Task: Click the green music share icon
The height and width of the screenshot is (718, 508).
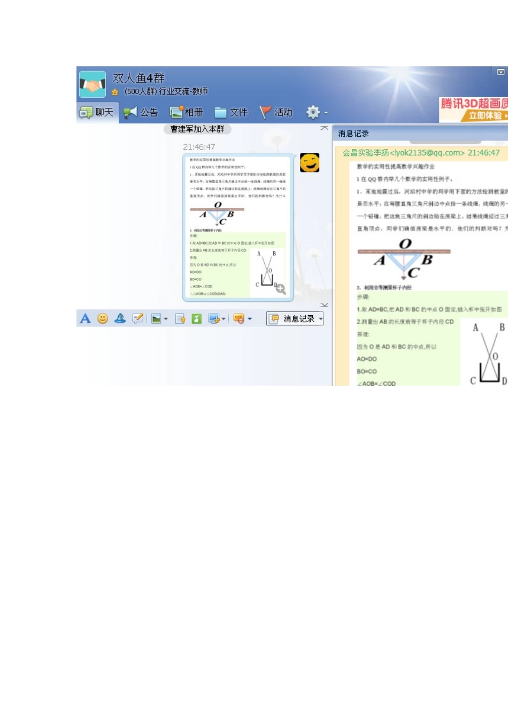Action: tap(197, 319)
